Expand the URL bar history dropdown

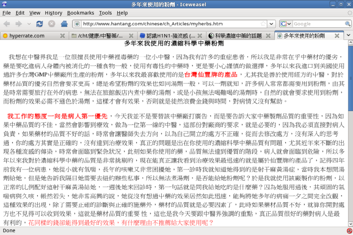(271, 24)
